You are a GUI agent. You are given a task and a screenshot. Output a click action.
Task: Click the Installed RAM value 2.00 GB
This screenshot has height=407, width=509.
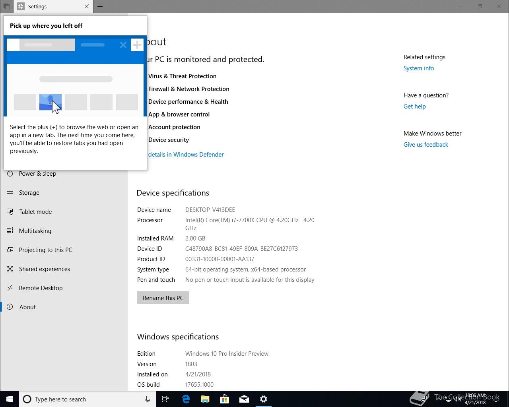pyautogui.click(x=195, y=238)
